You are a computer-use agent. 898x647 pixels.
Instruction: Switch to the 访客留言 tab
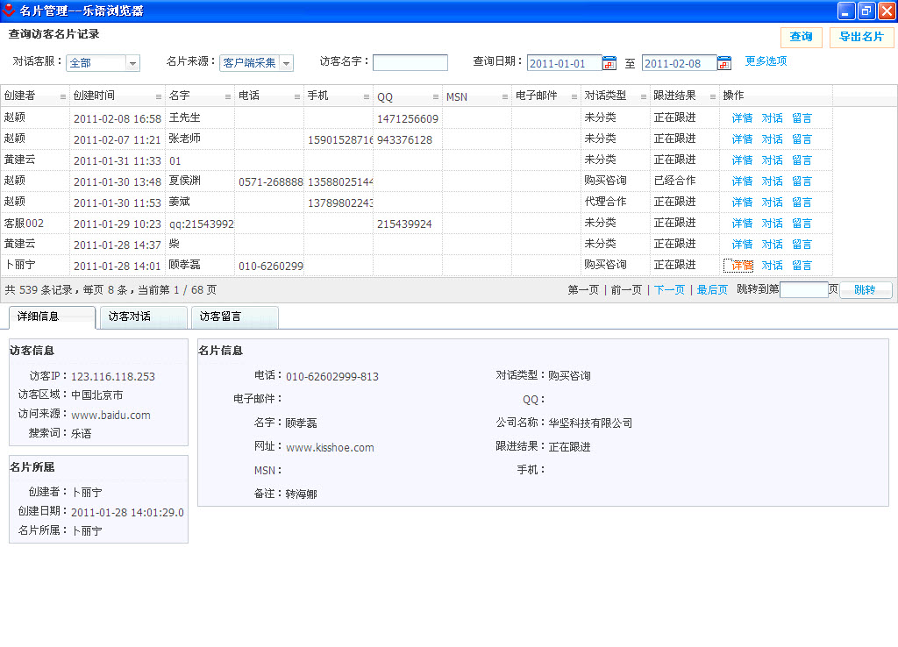click(x=235, y=317)
